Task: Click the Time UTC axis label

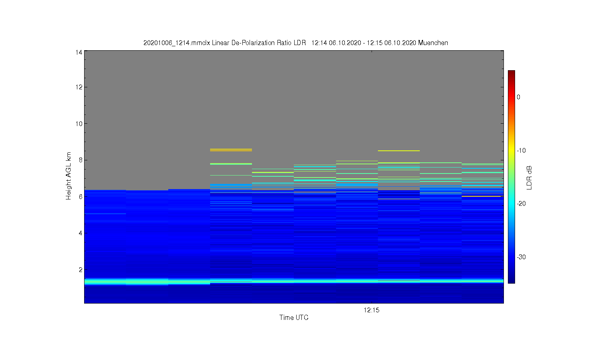Action: (x=294, y=318)
